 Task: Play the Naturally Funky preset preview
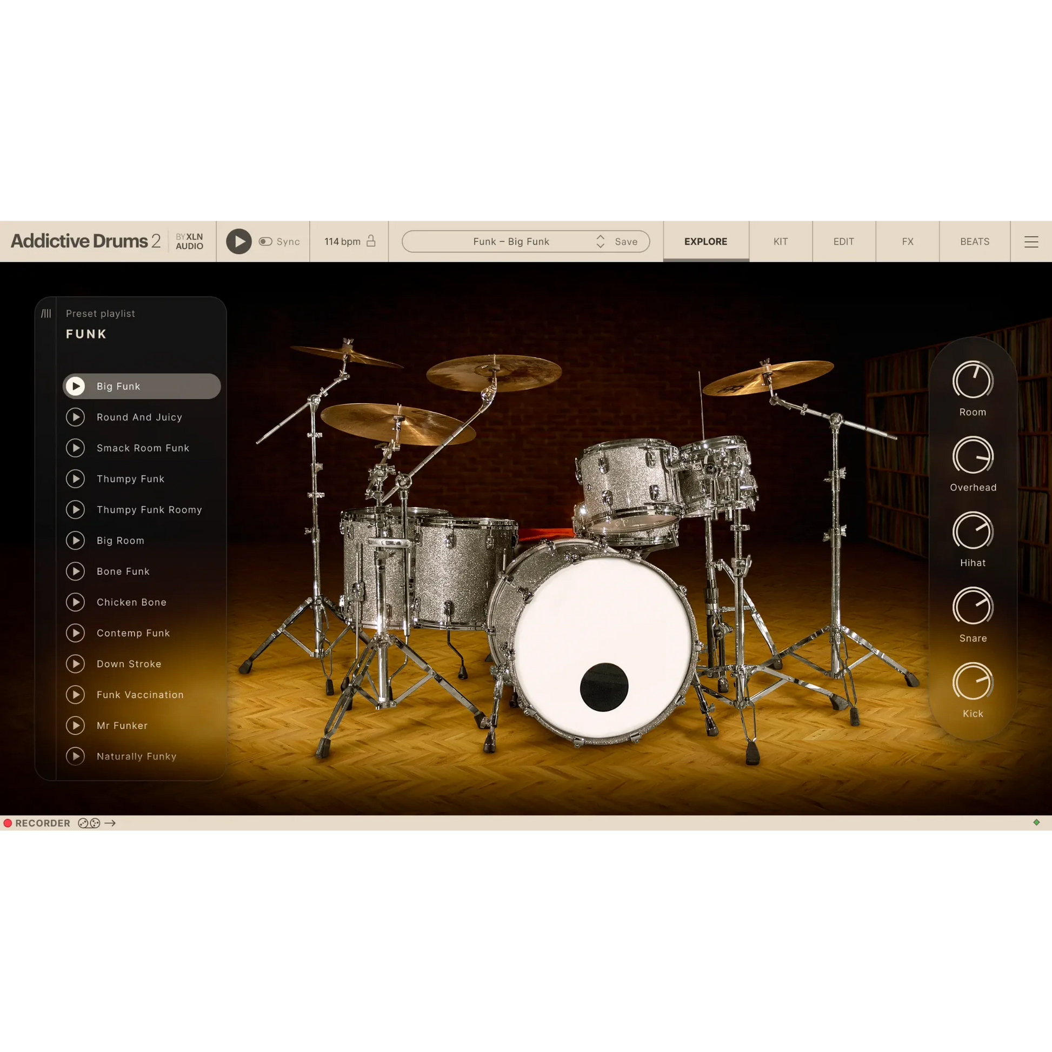click(x=76, y=756)
